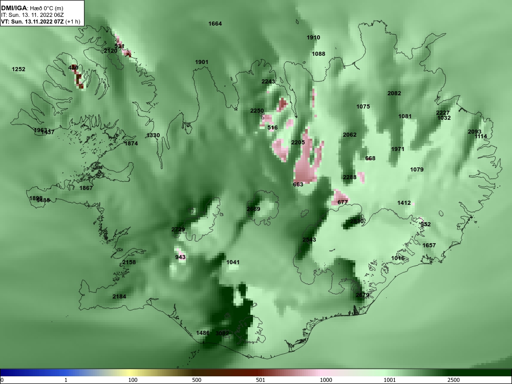Click the map value 2243
512x384 pixels.
pyautogui.click(x=268, y=81)
